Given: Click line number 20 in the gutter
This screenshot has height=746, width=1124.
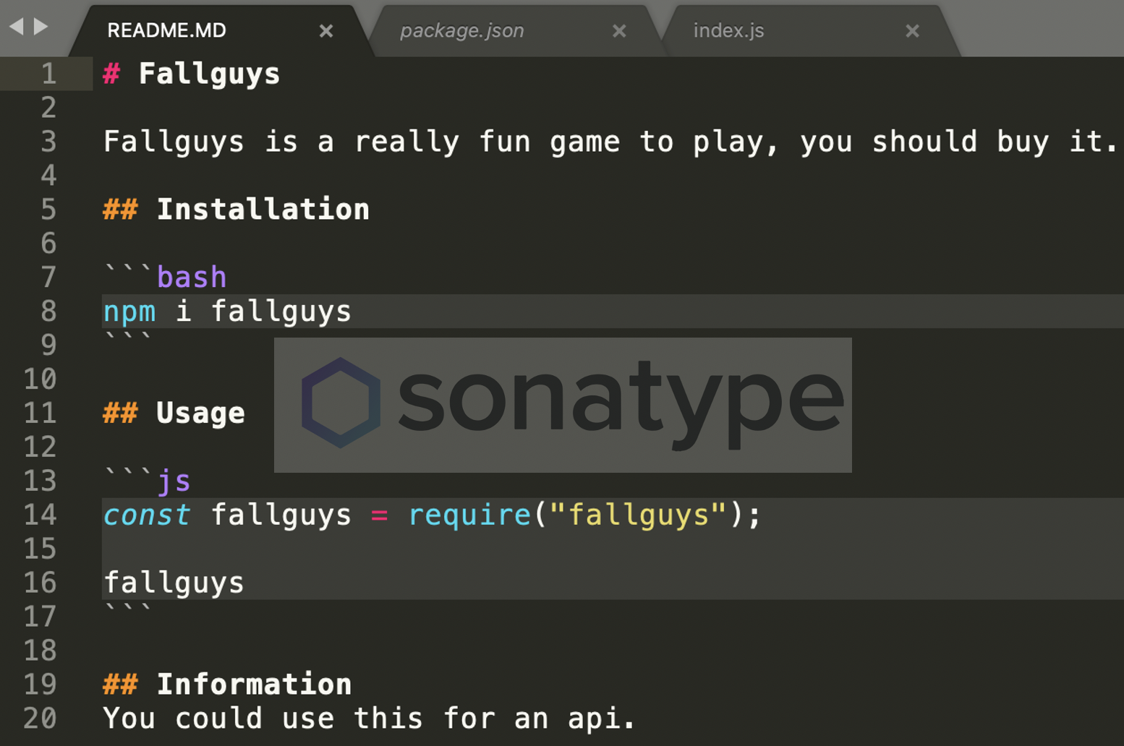Looking at the screenshot, I should click(x=40, y=718).
